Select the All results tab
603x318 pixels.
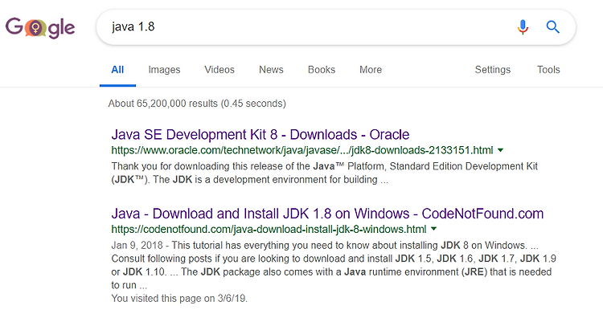(x=117, y=70)
